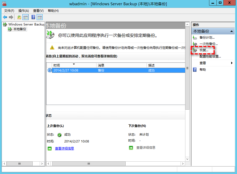Click the info icon on the 2014/2/27 row
237x174 pixels.
click(50, 70)
